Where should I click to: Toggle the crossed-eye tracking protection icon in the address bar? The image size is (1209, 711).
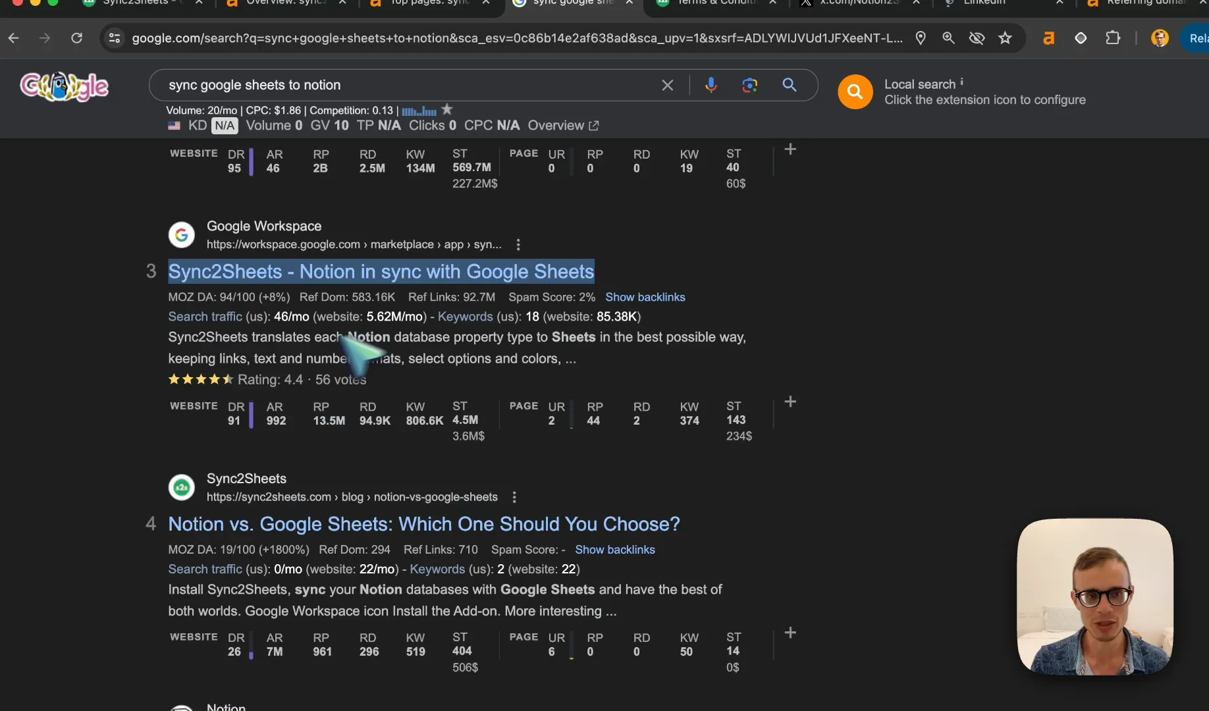point(977,38)
